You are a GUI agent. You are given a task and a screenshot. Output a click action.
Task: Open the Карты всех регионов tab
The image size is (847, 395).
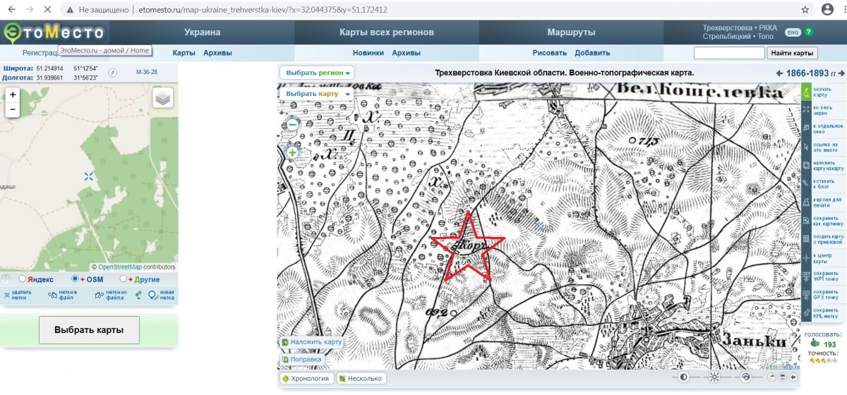tap(386, 32)
